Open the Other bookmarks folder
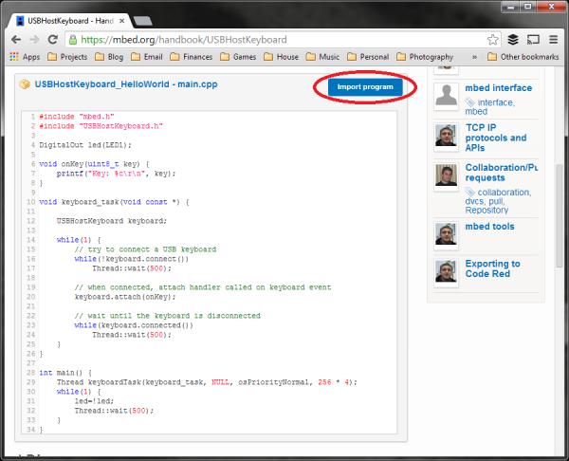This screenshot has width=569, height=461. point(523,57)
